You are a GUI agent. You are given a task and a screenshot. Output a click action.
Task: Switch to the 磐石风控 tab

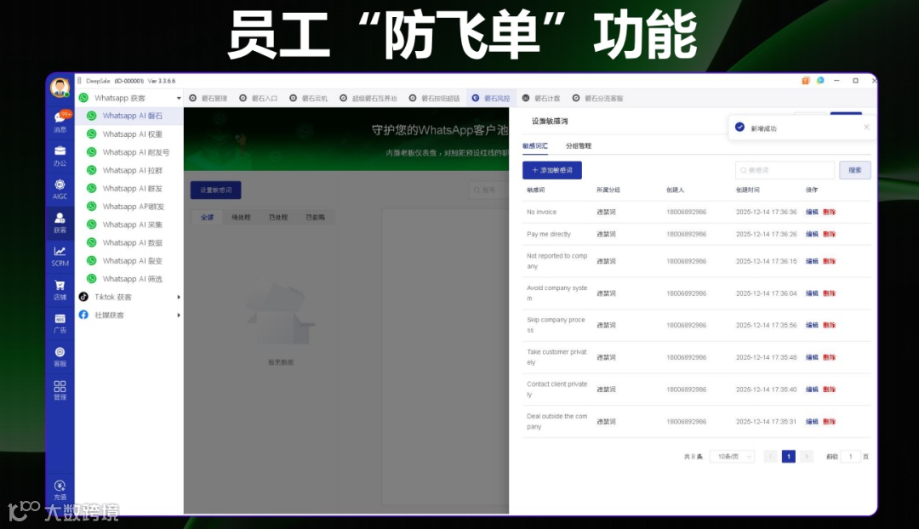pyautogui.click(x=491, y=99)
